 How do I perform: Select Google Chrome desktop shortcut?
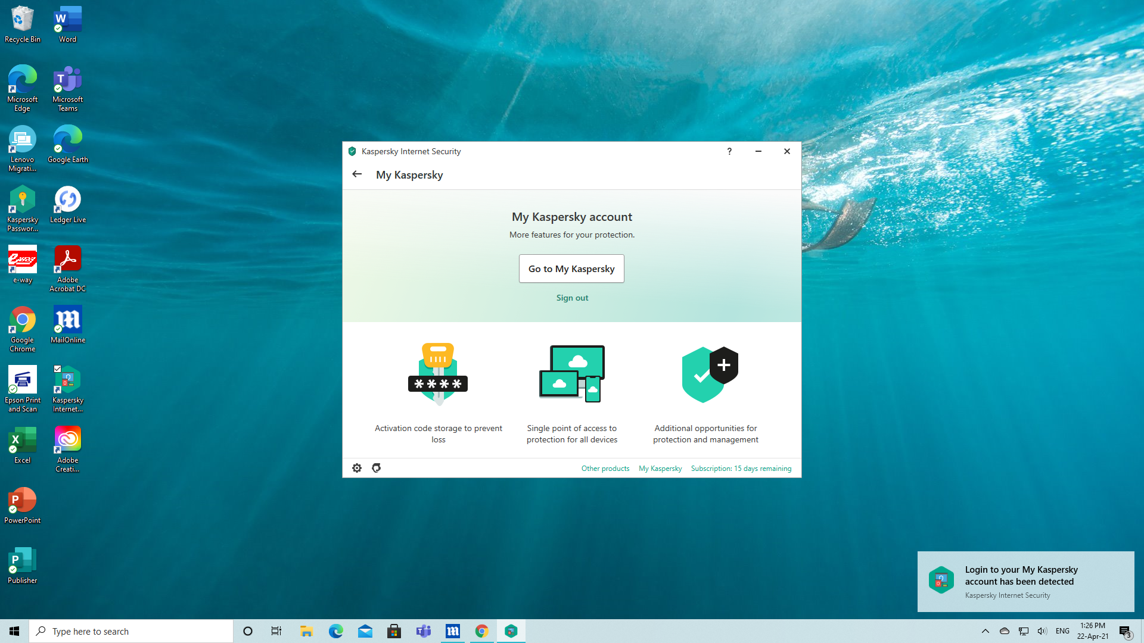(x=23, y=329)
